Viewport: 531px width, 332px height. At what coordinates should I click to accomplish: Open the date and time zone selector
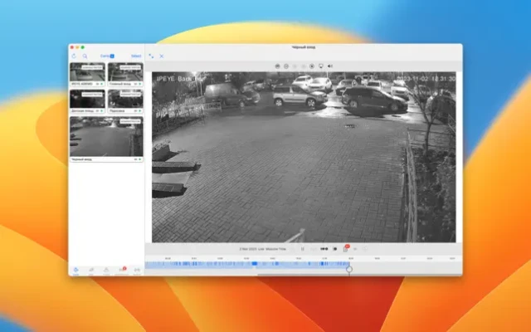(262, 248)
